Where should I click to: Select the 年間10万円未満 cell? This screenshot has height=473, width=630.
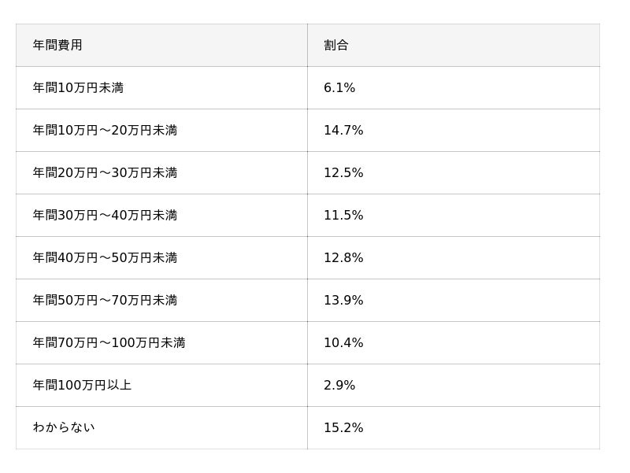pos(78,88)
